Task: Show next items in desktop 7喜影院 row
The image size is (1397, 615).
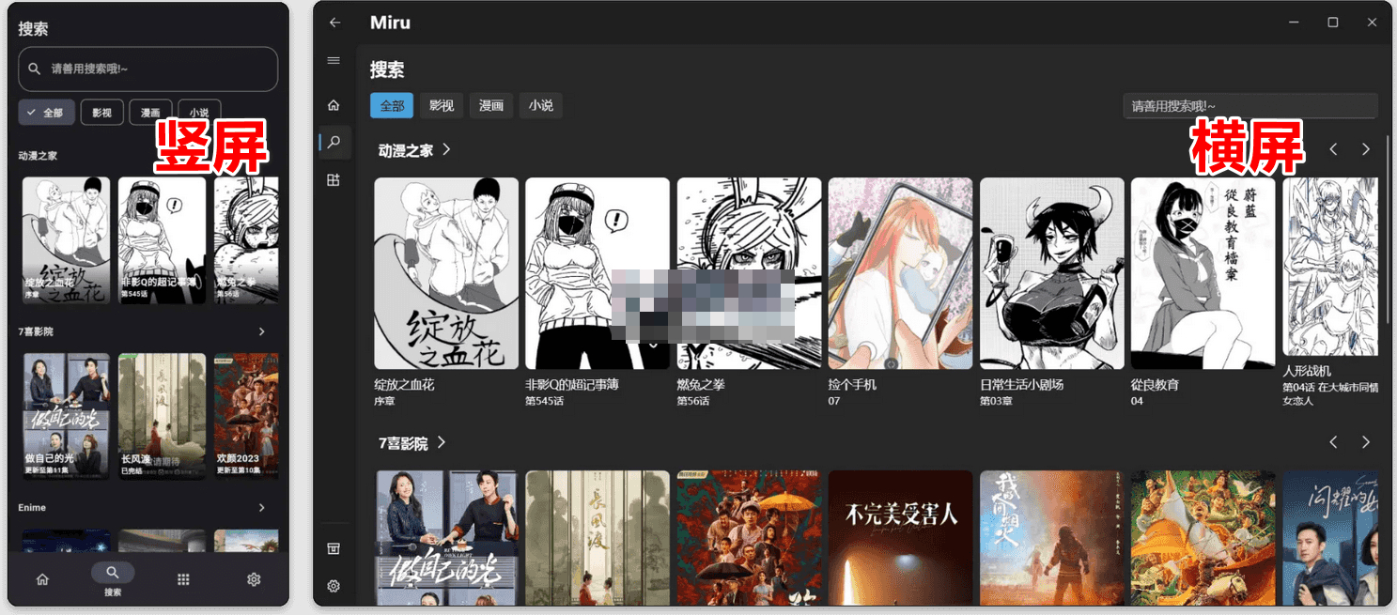Action: pos(1366,442)
